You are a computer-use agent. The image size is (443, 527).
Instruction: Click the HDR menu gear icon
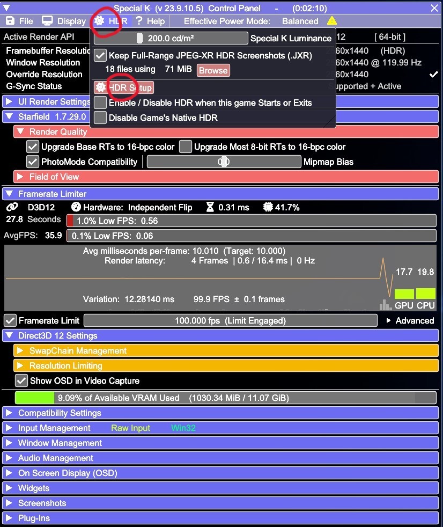click(x=99, y=21)
